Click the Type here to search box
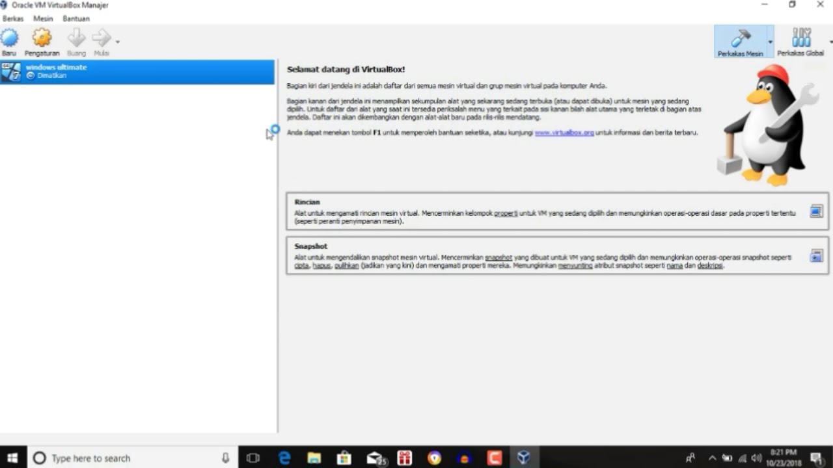Screen dimensions: 833x468 coord(133,458)
